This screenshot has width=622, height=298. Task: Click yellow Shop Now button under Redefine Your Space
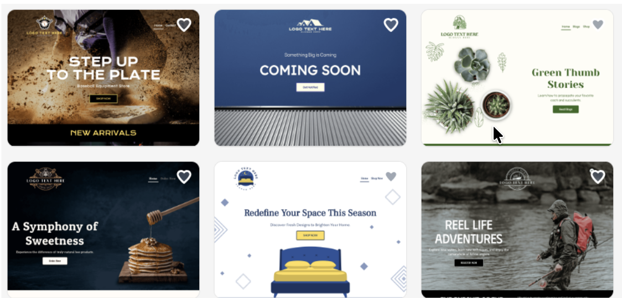pyautogui.click(x=310, y=236)
